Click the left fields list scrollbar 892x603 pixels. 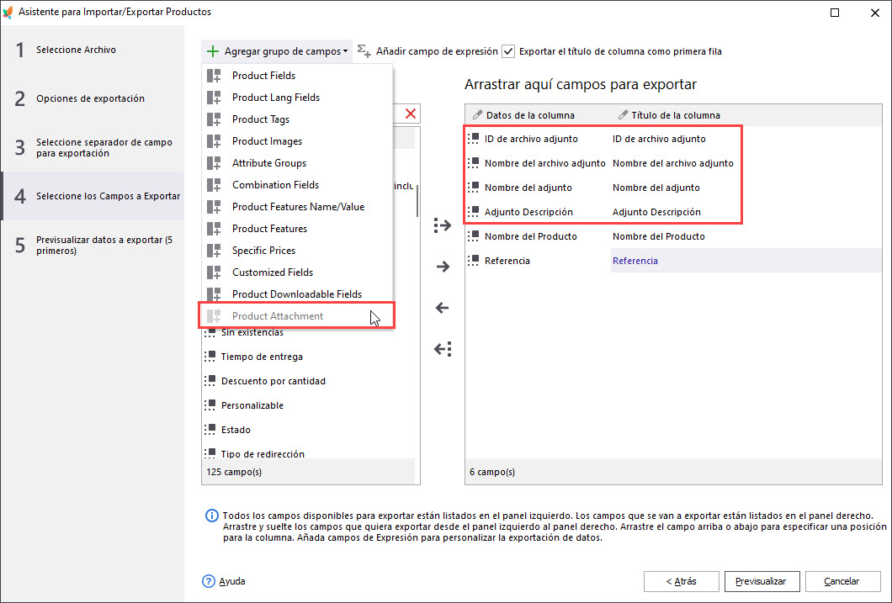point(417,201)
